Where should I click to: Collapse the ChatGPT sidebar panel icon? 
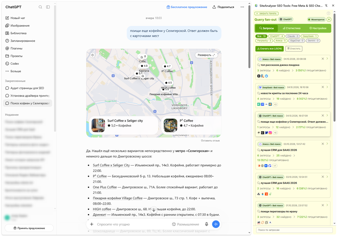click(x=48, y=7)
